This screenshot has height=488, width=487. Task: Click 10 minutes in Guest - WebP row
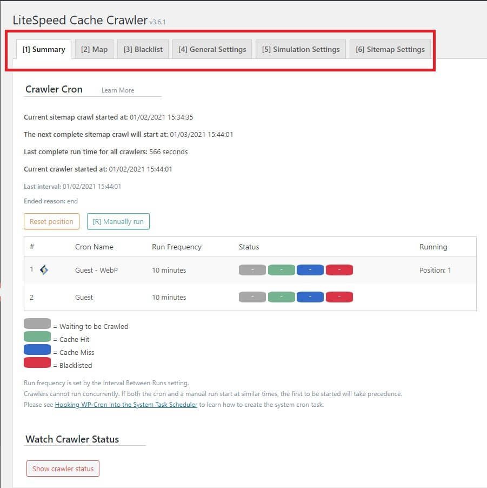tap(169, 270)
